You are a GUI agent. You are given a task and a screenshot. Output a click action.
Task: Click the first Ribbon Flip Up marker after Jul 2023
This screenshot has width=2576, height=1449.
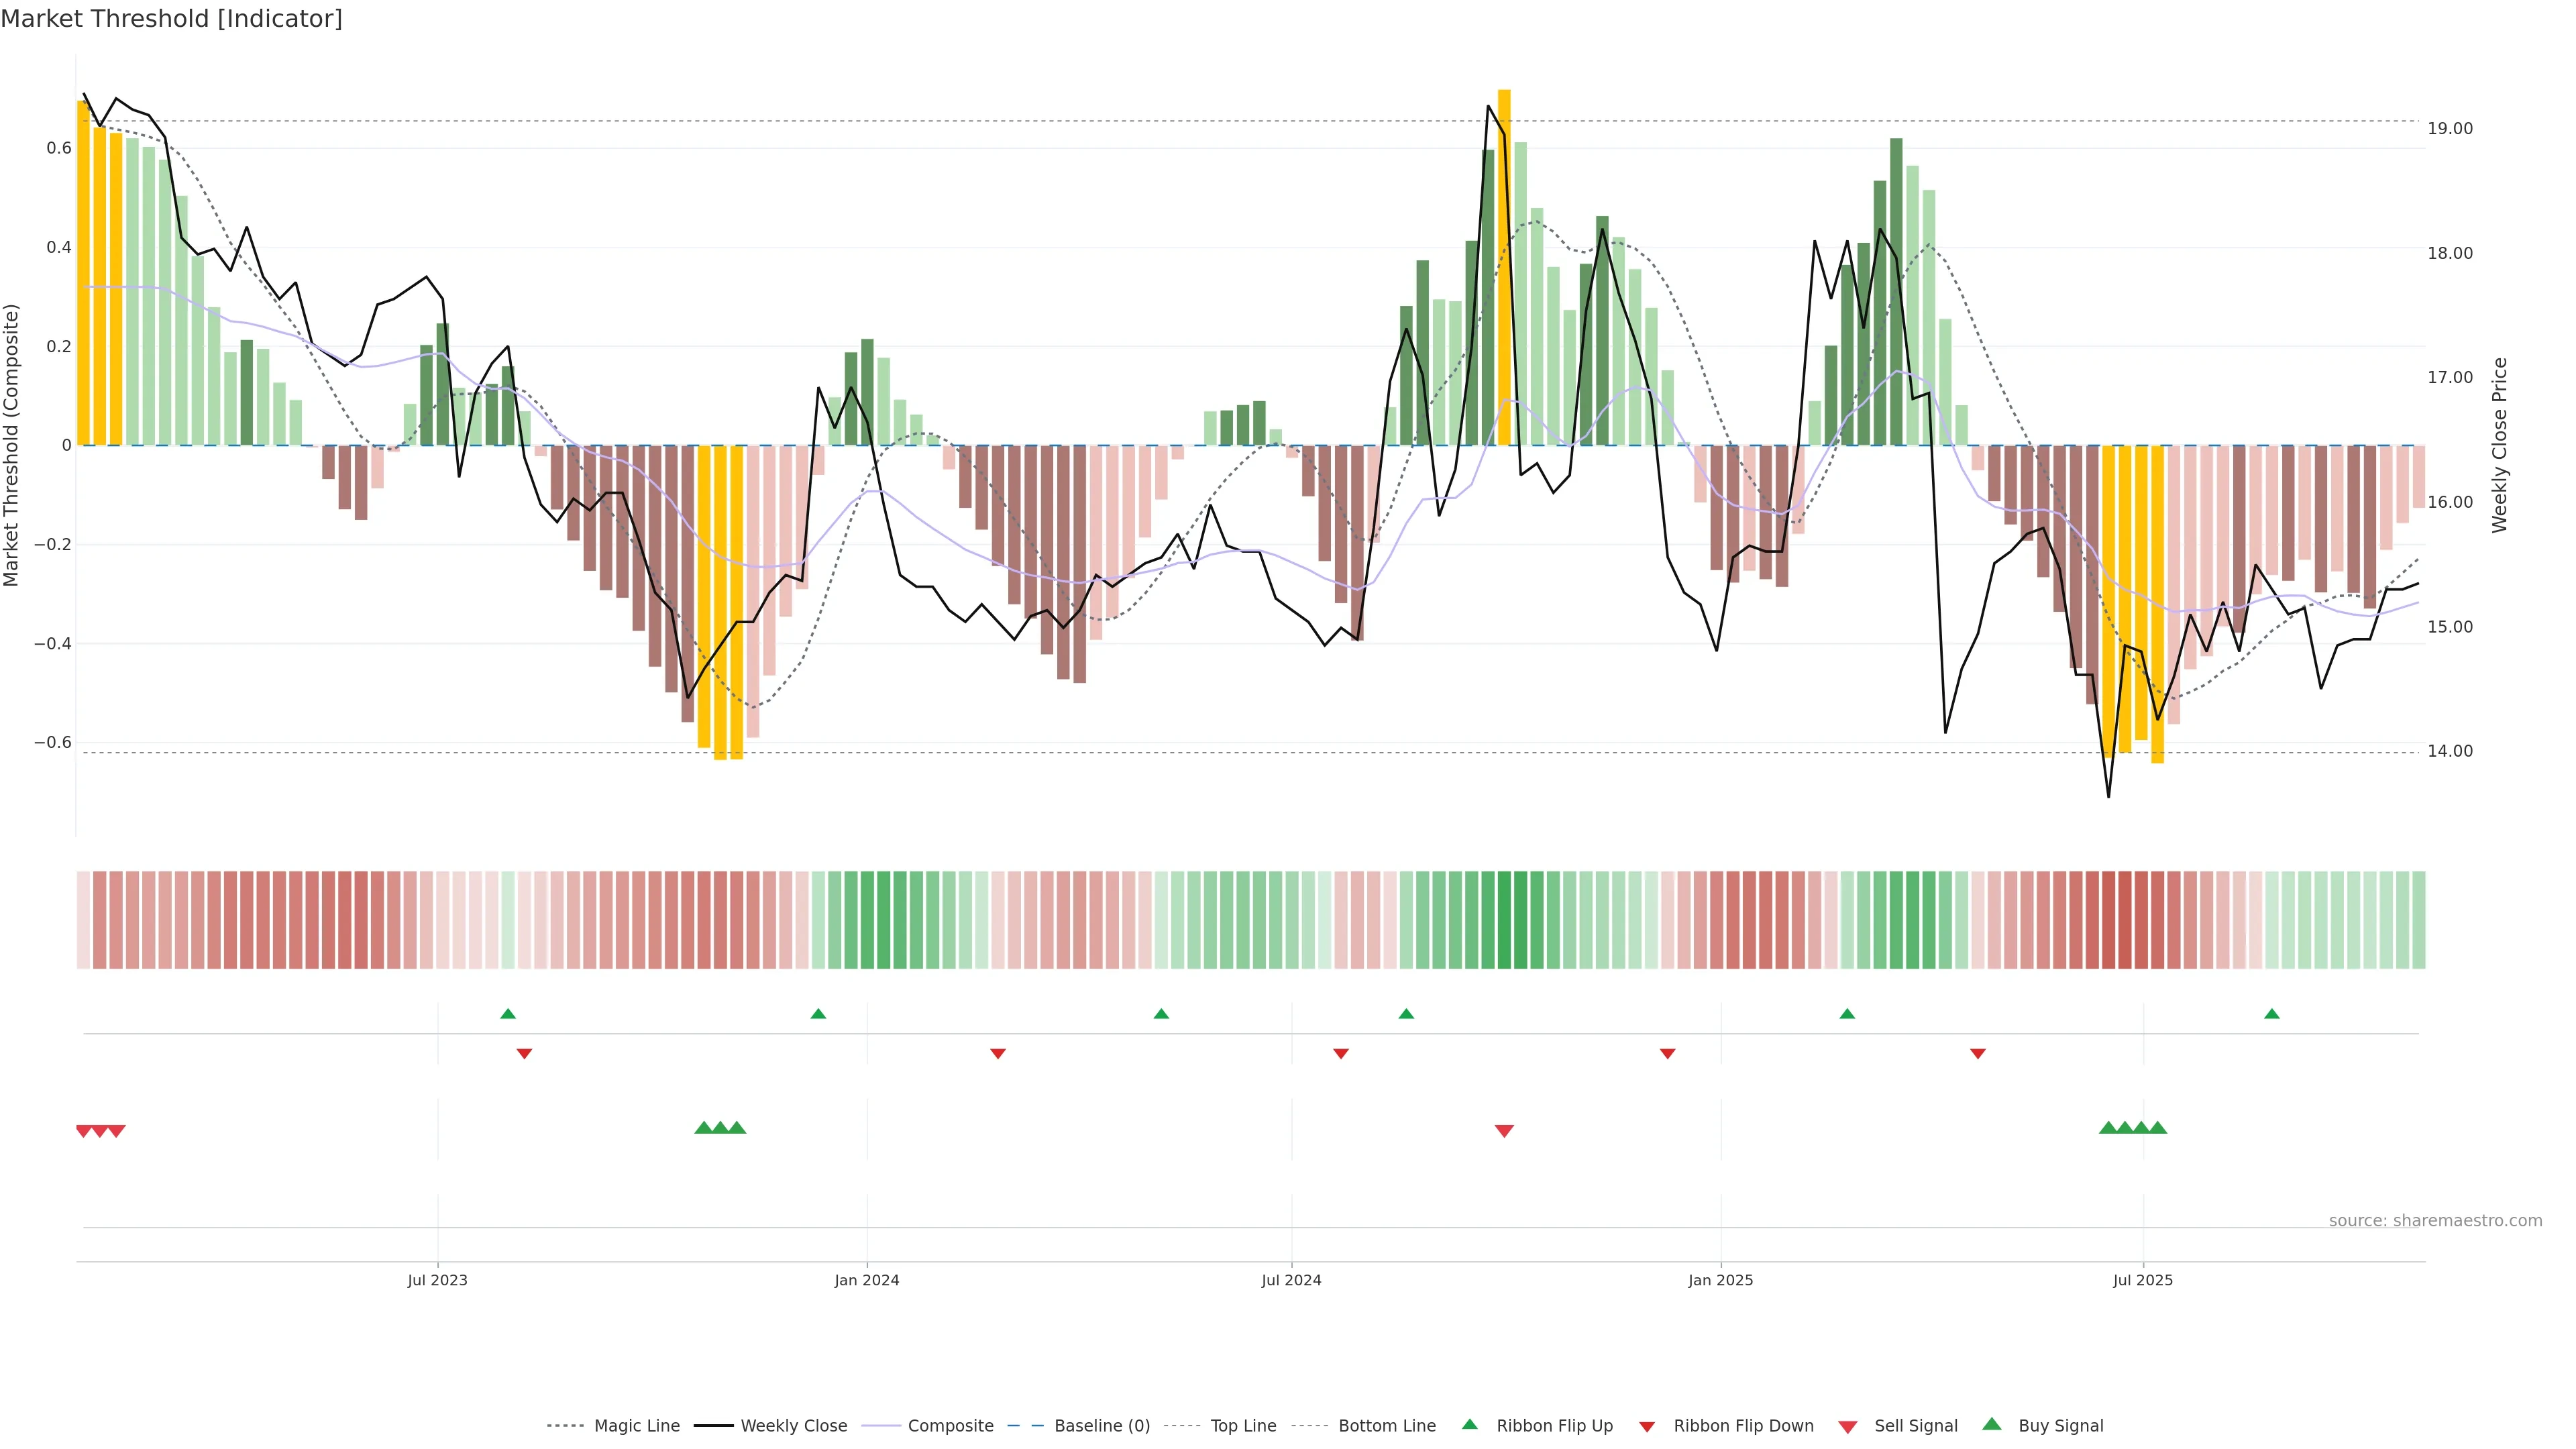(508, 1014)
